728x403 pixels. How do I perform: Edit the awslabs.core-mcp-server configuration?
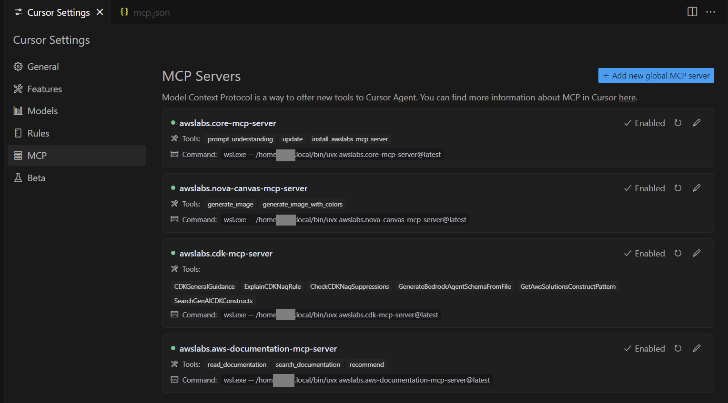click(x=697, y=123)
